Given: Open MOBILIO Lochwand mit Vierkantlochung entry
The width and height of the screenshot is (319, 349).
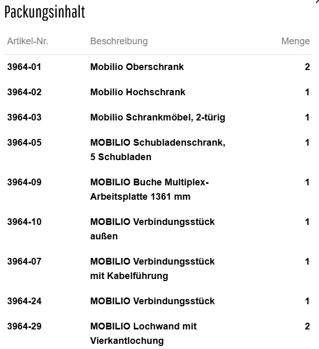Looking at the screenshot, I should pos(143,333).
